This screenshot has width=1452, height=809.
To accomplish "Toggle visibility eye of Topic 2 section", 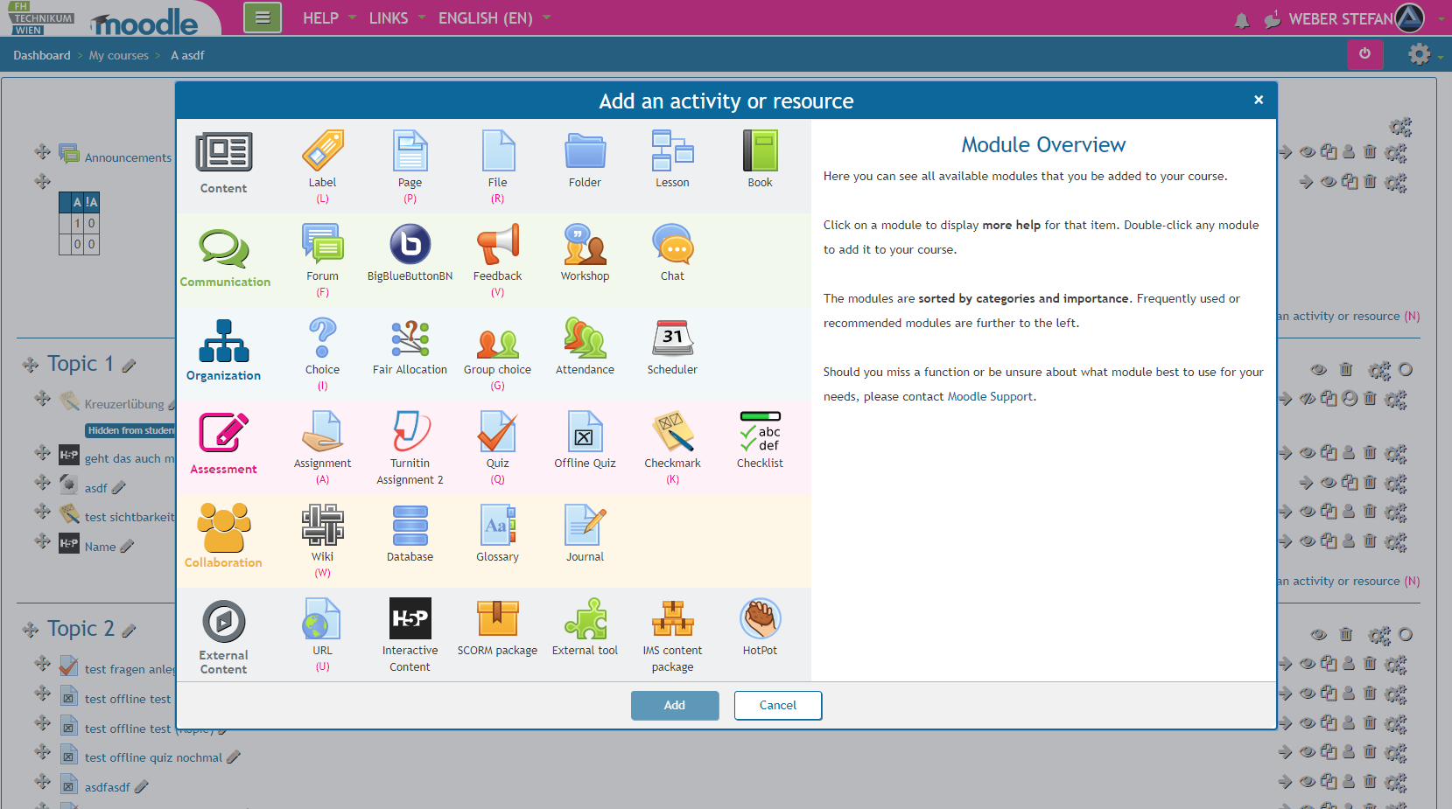I will coord(1319,634).
